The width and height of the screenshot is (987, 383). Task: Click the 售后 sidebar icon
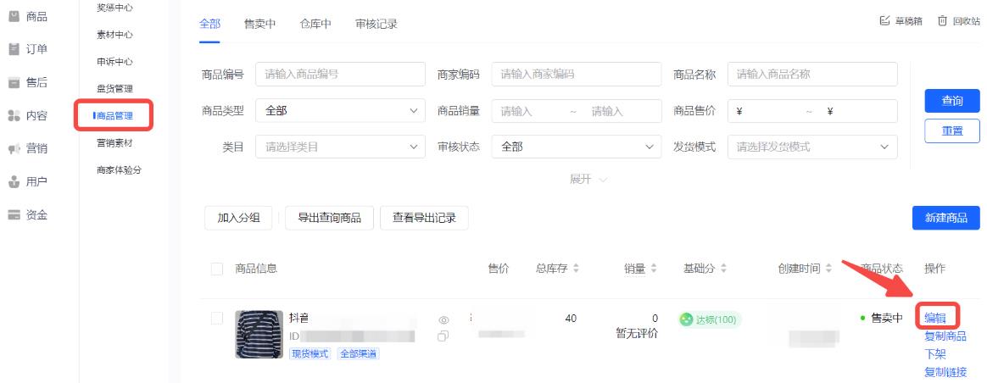click(14, 83)
